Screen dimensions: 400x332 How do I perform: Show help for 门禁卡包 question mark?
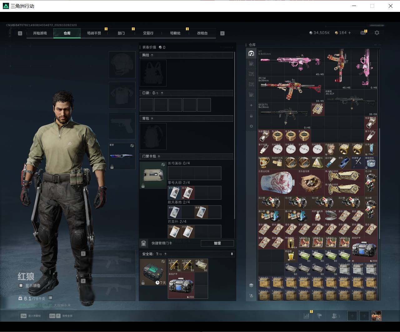coord(159,156)
